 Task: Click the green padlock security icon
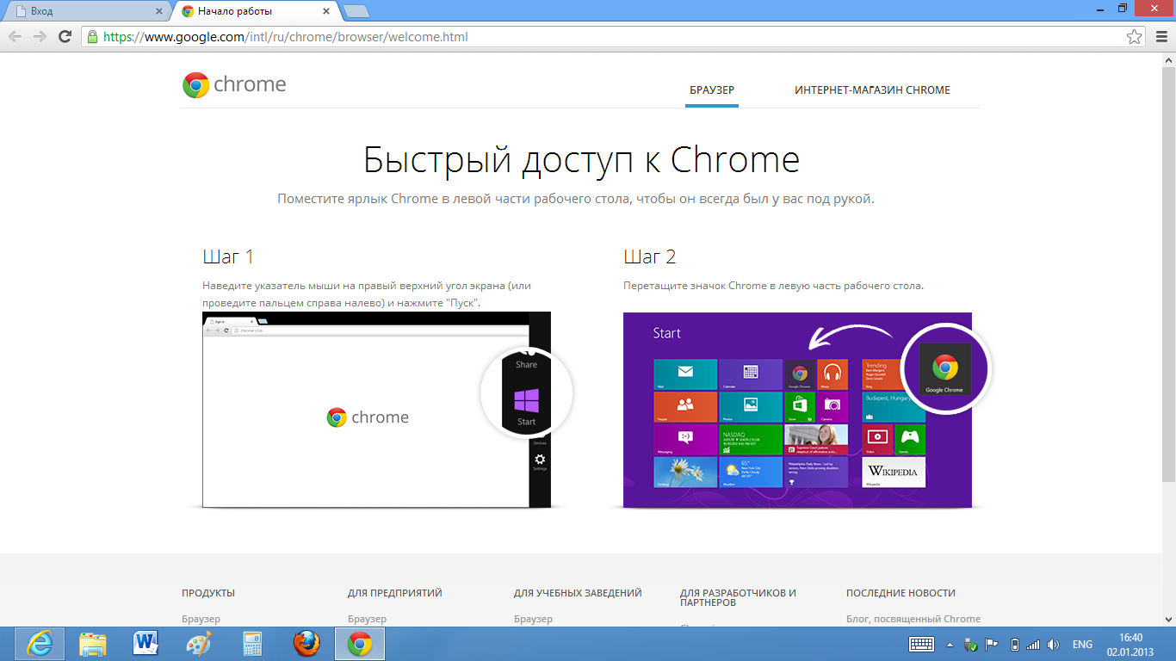coord(92,37)
